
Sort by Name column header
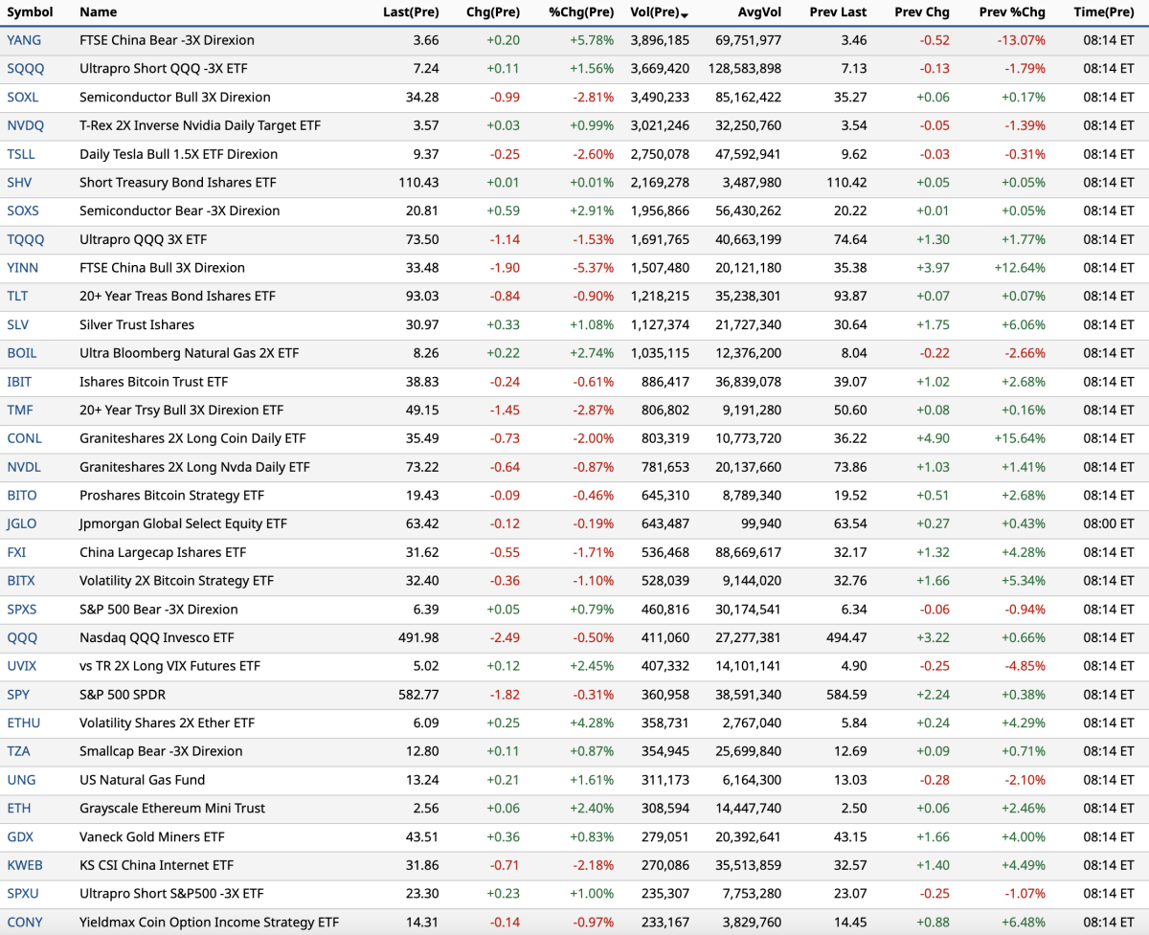click(98, 12)
